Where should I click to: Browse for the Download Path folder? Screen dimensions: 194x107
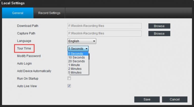[x=159, y=26]
